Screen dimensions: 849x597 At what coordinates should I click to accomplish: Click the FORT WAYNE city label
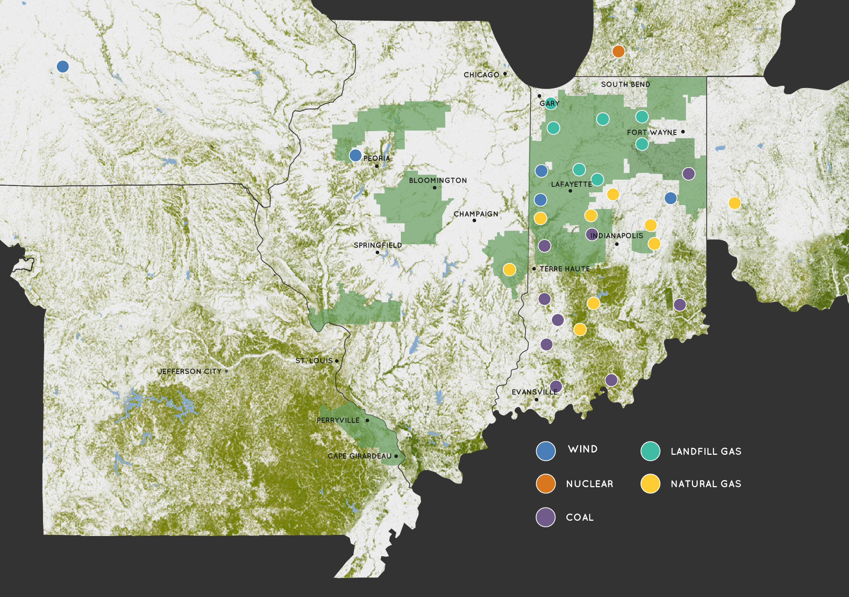coord(652,132)
